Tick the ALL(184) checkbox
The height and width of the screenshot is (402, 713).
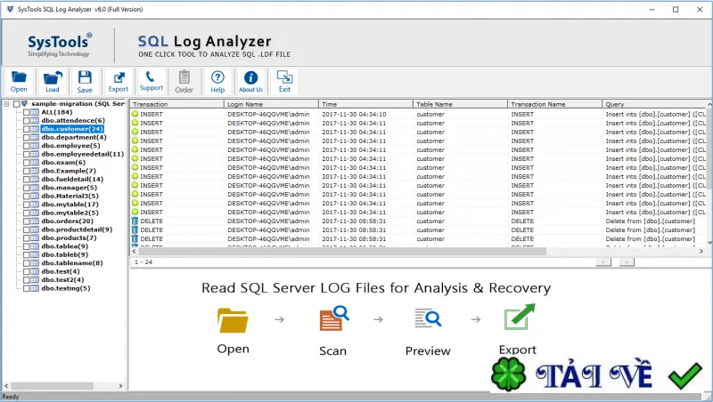(x=26, y=112)
